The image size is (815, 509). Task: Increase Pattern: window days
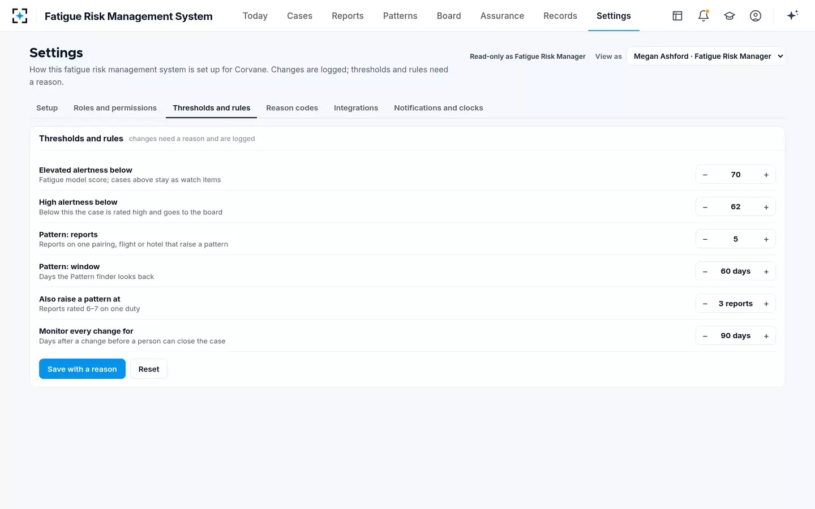point(766,271)
